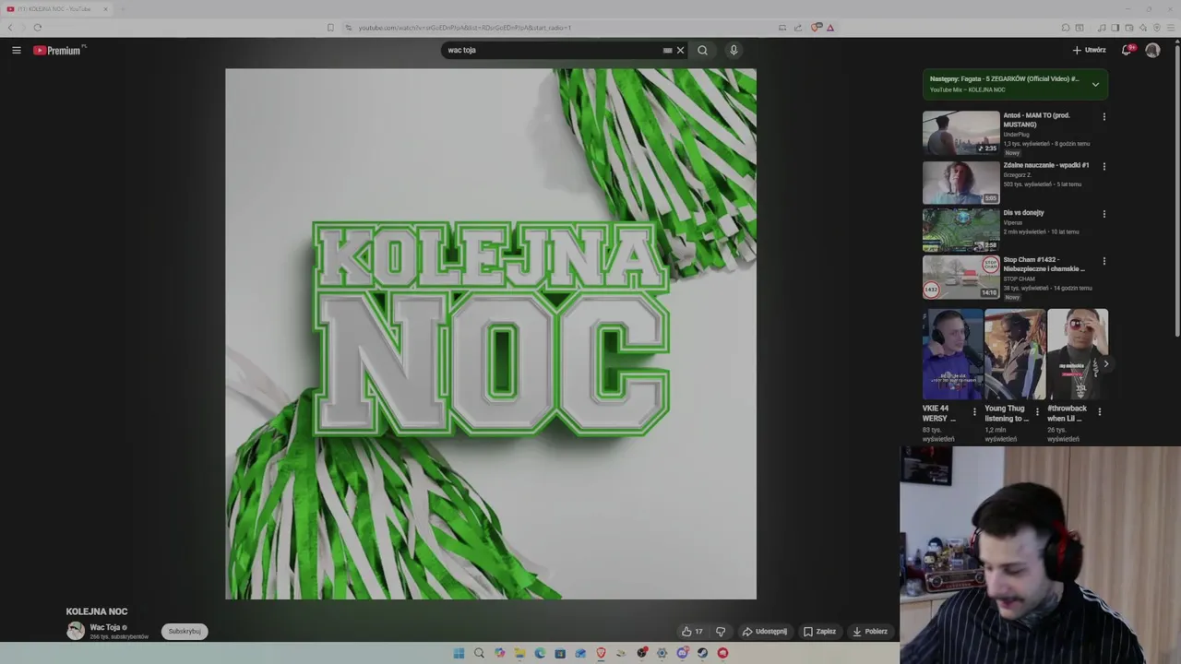Image resolution: width=1181 pixels, height=664 pixels.
Task: Switch to Brave browser in the taskbar
Action: tap(601, 653)
